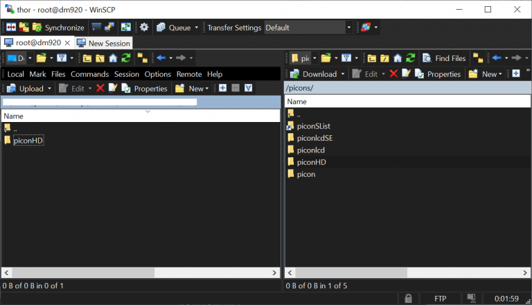Close the root@dm920 session tab
Image resolution: width=532 pixels, height=305 pixels.
67,43
